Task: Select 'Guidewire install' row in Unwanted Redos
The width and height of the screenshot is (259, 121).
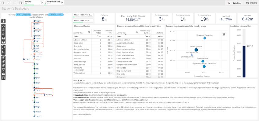Action: (x=94, y=52)
